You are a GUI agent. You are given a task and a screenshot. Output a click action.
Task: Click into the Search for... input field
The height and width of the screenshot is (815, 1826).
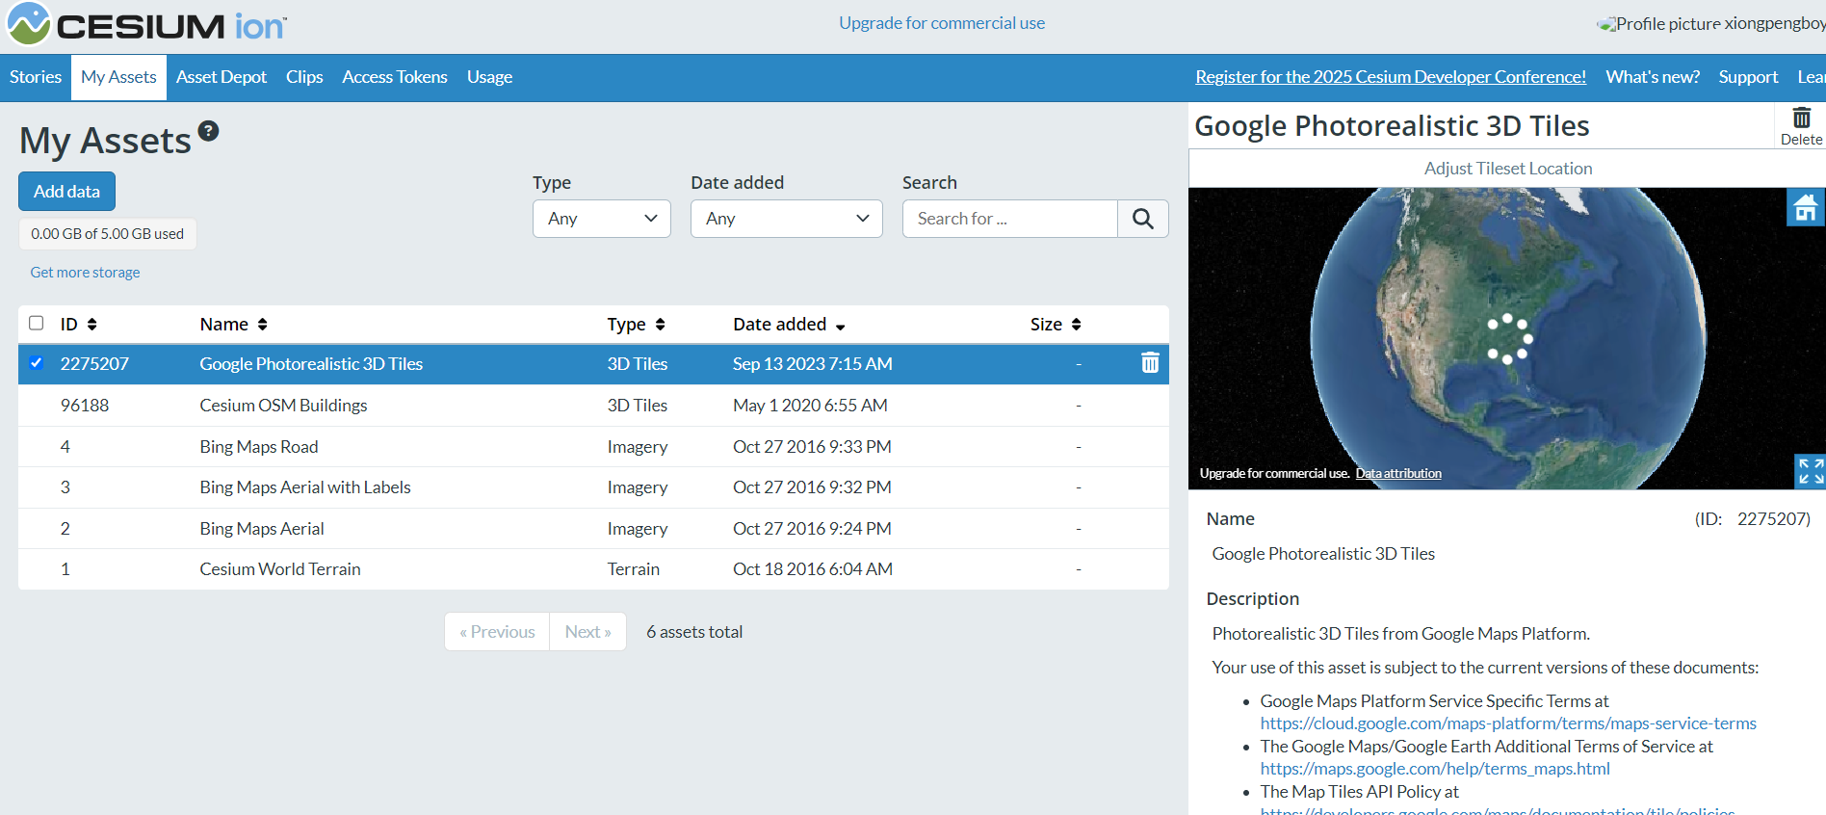click(1010, 219)
